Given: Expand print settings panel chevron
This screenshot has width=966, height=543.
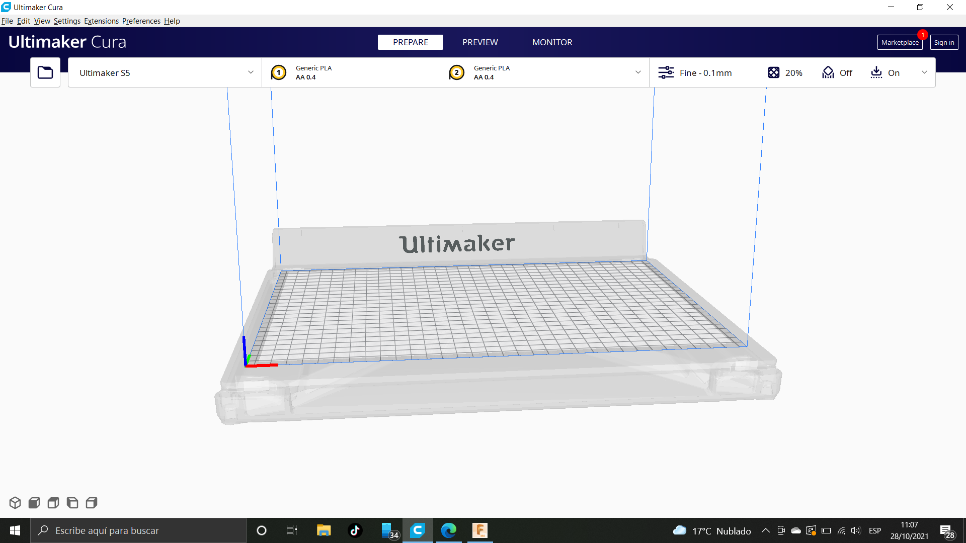Looking at the screenshot, I should [924, 72].
